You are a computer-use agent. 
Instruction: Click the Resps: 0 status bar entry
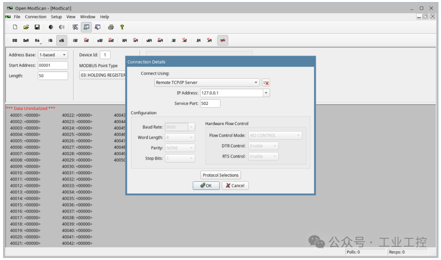click(408, 252)
